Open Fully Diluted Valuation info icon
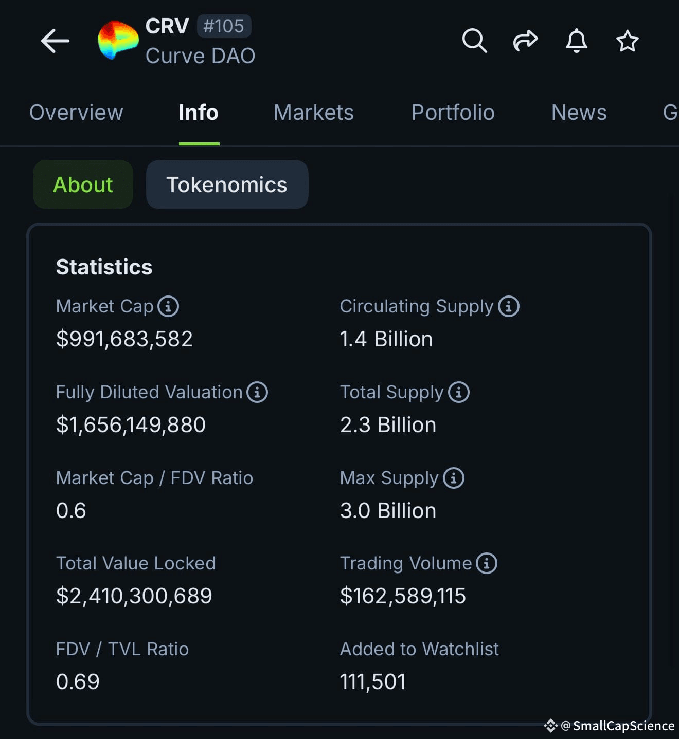Screen dimensions: 679x739 pos(257,392)
